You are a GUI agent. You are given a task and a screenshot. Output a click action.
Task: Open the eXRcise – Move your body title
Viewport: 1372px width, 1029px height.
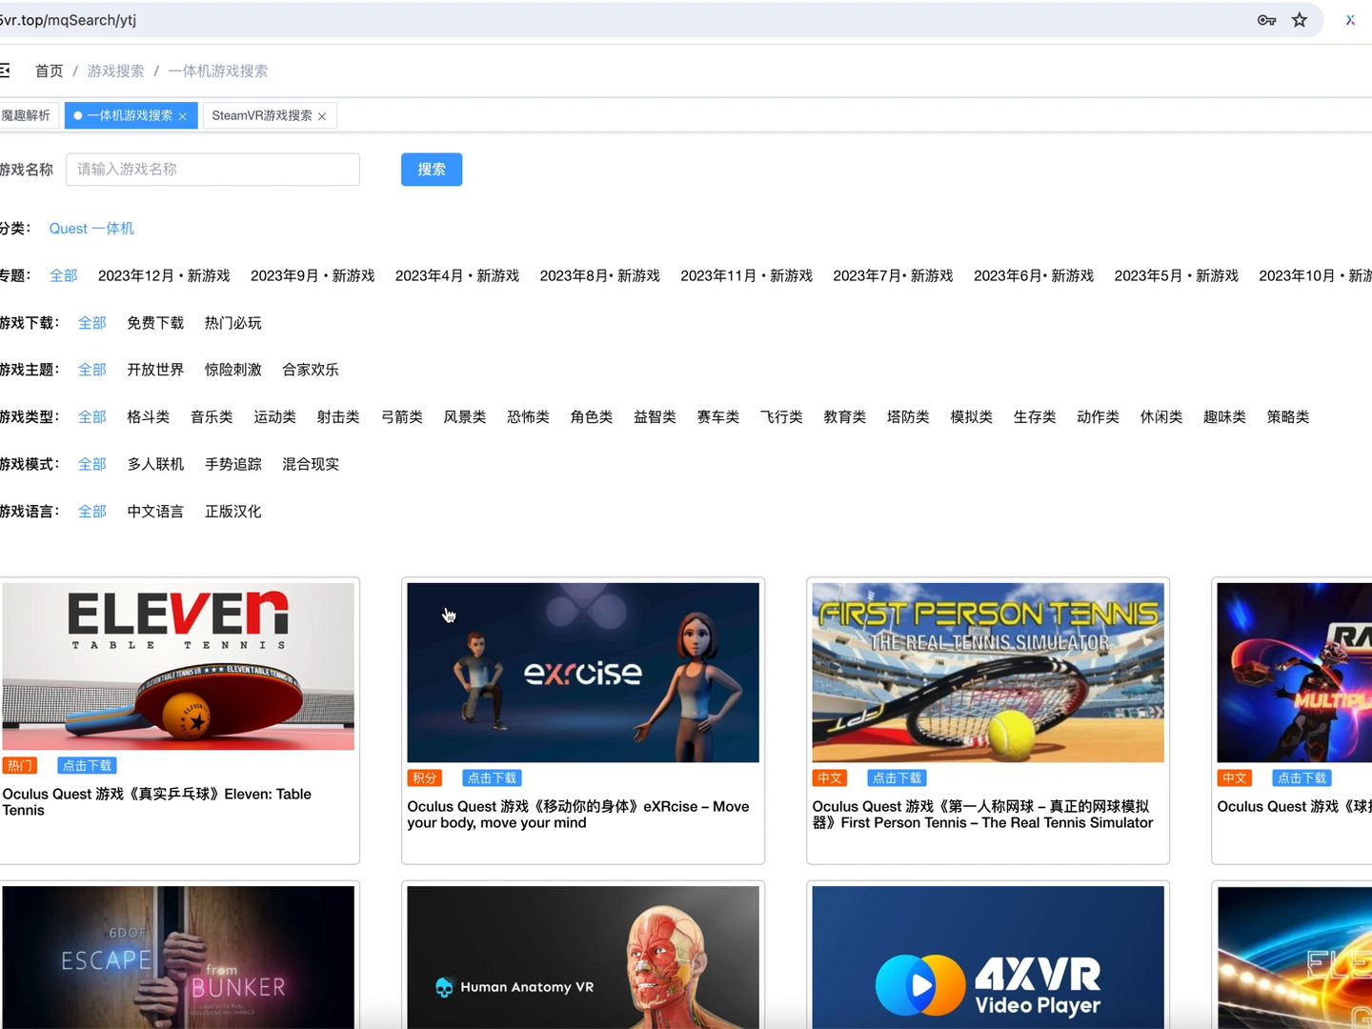(x=578, y=815)
